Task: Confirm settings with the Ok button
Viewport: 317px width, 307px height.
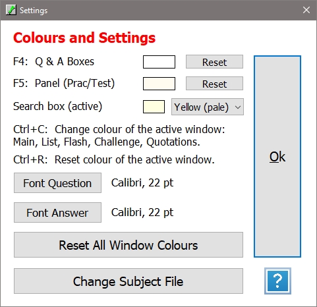Action: (277, 156)
